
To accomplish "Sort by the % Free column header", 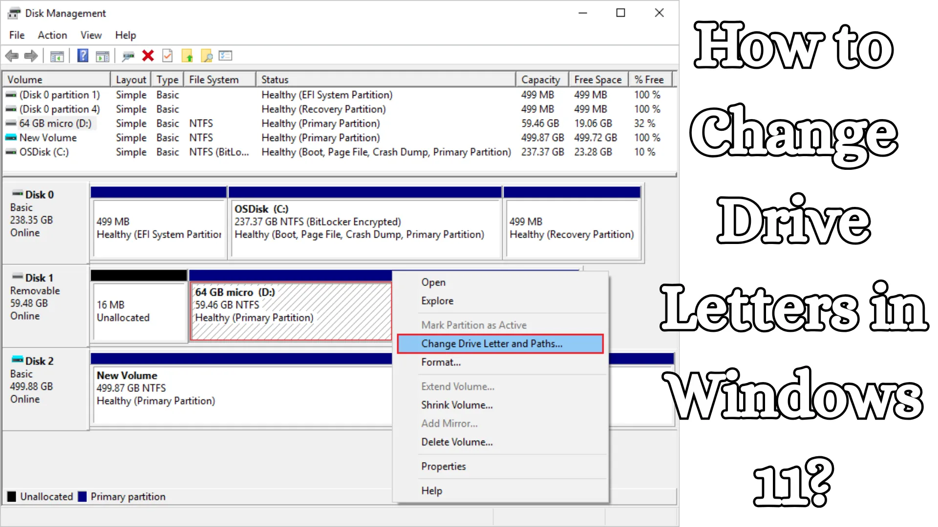I will click(x=650, y=80).
